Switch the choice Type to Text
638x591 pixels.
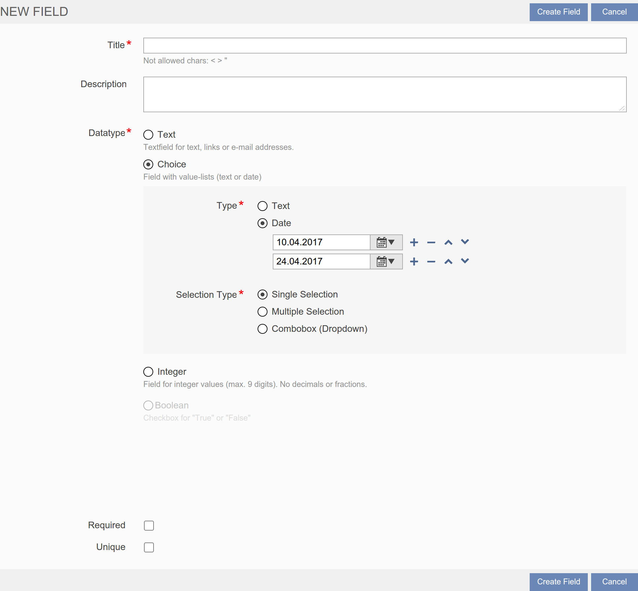(x=263, y=206)
